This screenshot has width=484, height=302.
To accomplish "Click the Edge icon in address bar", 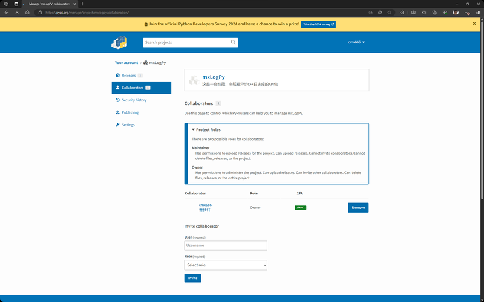I will pos(380,13).
